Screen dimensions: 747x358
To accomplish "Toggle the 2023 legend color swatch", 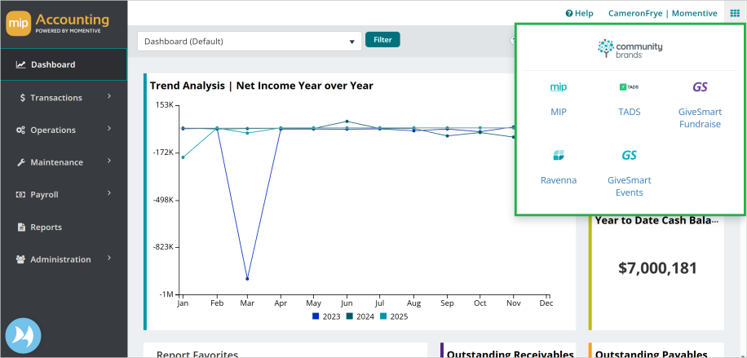I will (316, 316).
